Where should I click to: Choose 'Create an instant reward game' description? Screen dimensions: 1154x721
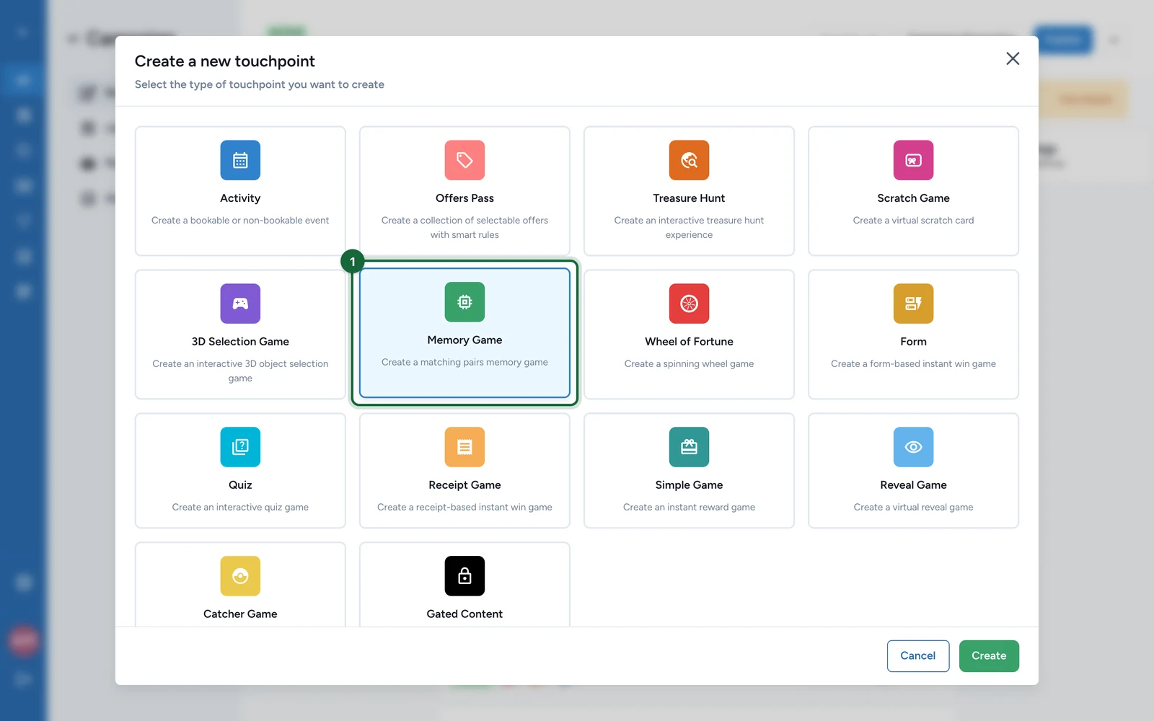coord(689,508)
